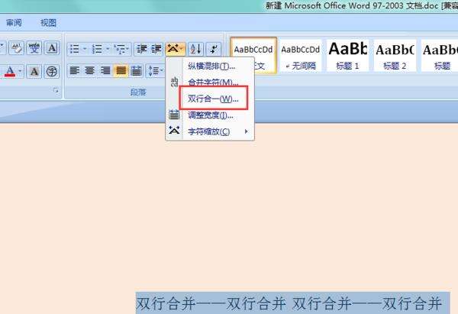The width and height of the screenshot is (458, 314).
Task: Select 合并字符(M) menu item
Action: 210,83
